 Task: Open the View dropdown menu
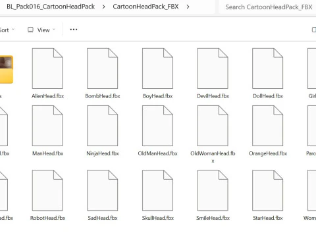point(41,30)
